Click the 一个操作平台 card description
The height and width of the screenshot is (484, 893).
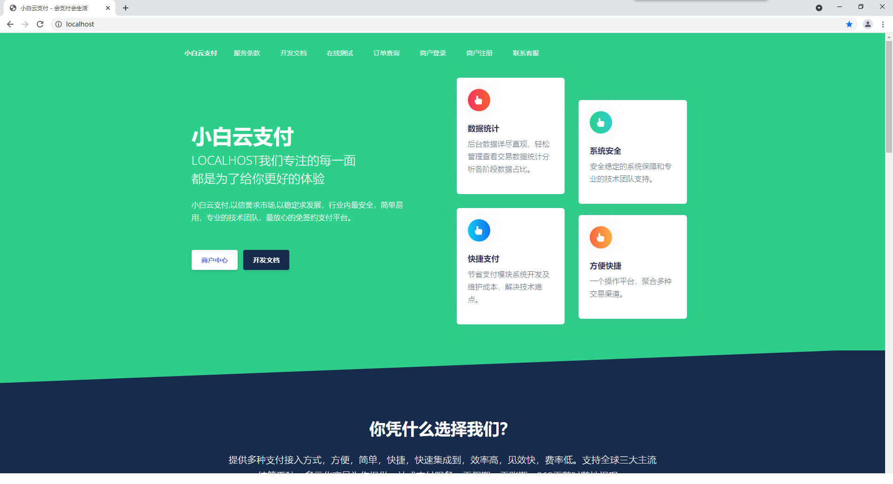(630, 288)
